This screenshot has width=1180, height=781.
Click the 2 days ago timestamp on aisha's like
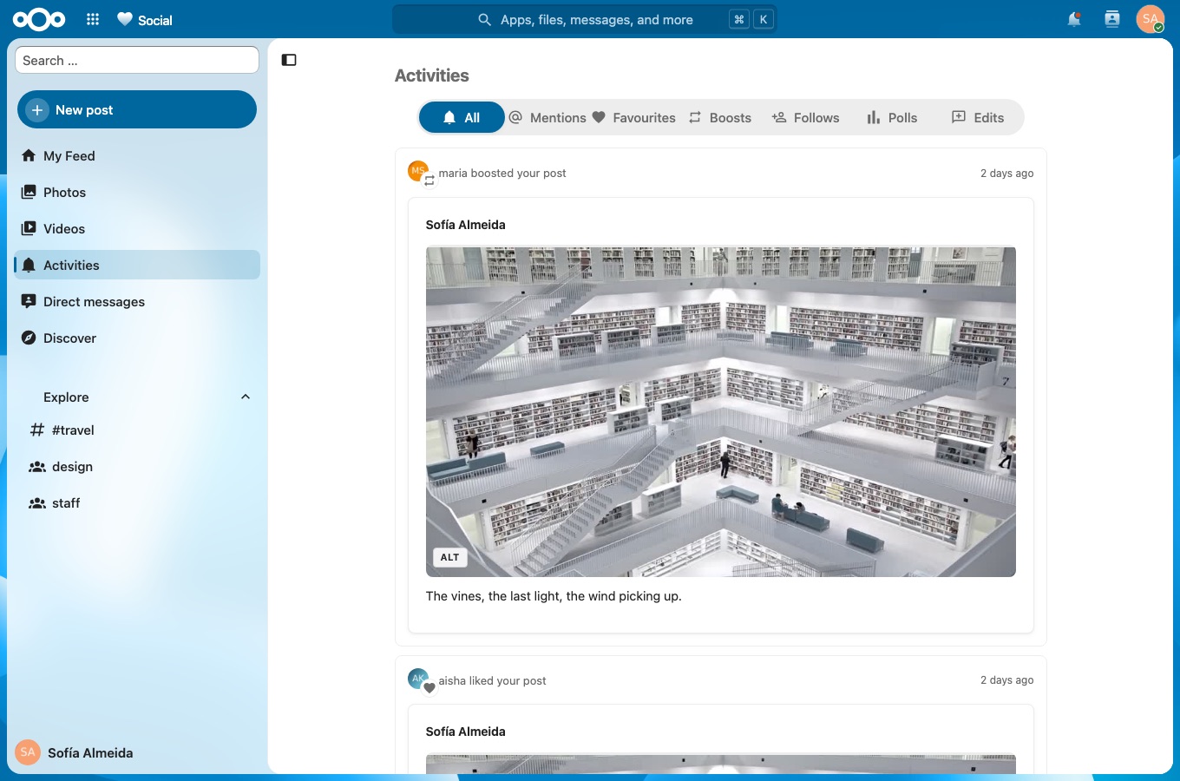(x=1007, y=680)
